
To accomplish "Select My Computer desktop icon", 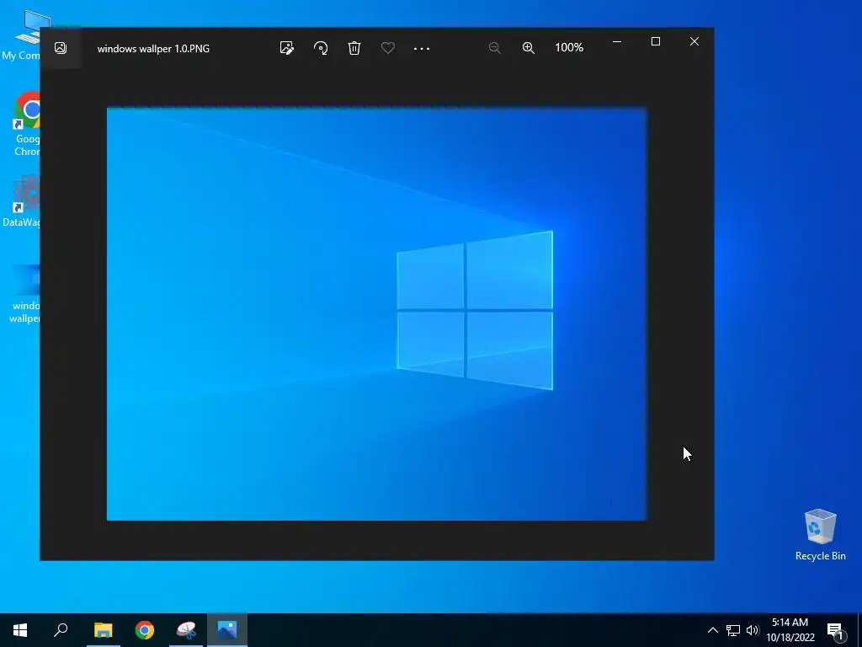I will tap(21, 35).
